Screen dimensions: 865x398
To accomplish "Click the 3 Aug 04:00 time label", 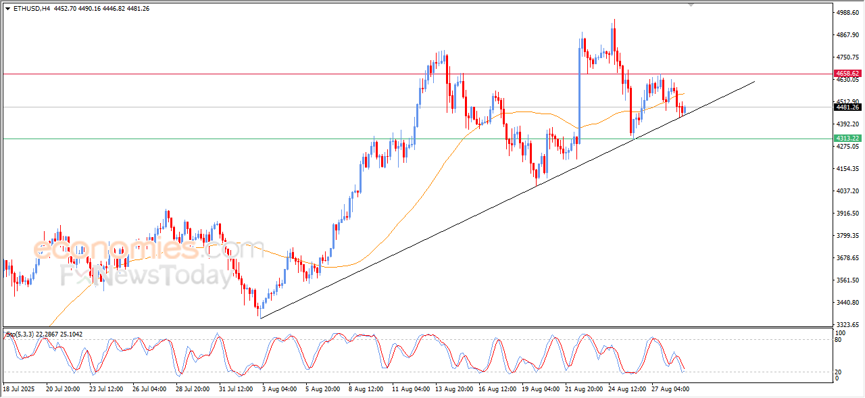I will (x=278, y=389).
